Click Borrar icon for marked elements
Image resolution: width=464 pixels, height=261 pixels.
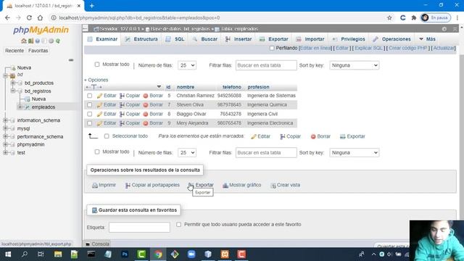[313, 136]
